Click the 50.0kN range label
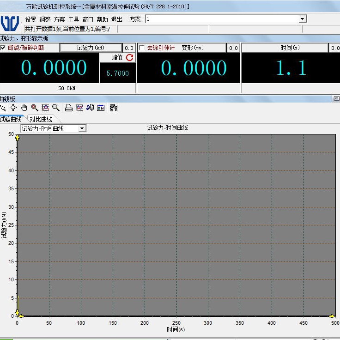Viewport: 340px width, 340px height. pyautogui.click(x=67, y=88)
